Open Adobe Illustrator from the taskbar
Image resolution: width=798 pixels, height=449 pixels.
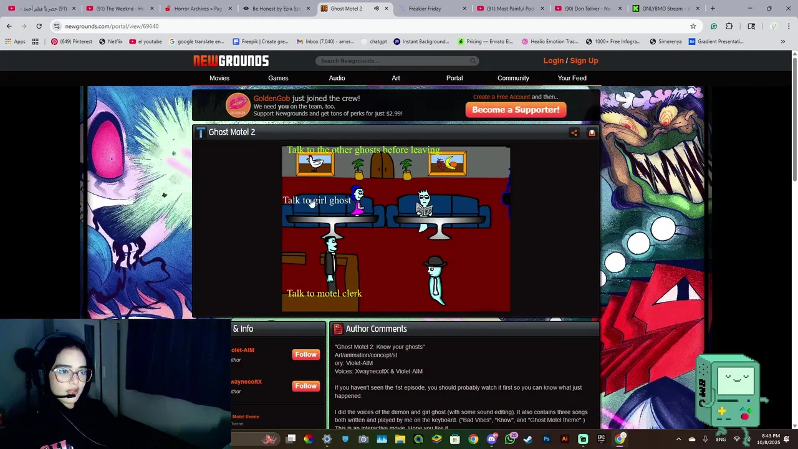pyautogui.click(x=565, y=439)
